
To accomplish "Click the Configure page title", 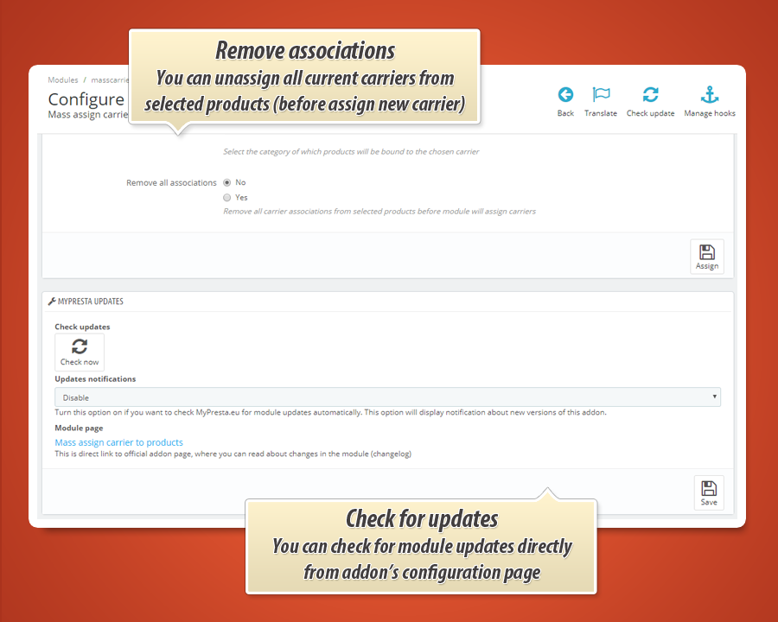I will click(x=86, y=99).
